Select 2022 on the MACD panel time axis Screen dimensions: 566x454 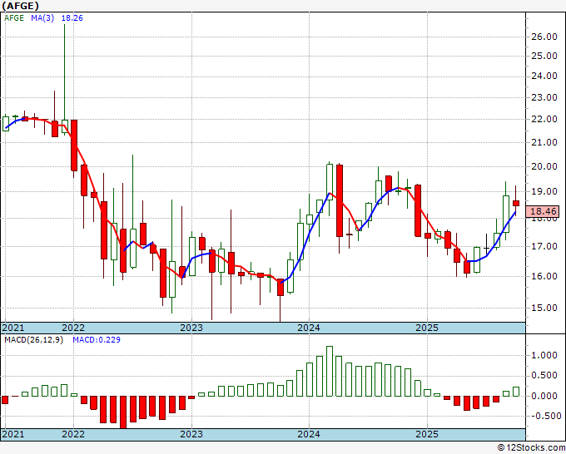click(73, 434)
